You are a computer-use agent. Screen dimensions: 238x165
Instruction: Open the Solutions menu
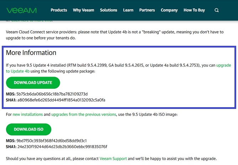coord(109,10)
